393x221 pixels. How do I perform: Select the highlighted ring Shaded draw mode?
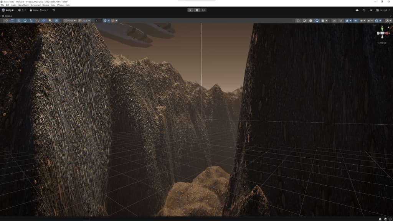(317, 21)
